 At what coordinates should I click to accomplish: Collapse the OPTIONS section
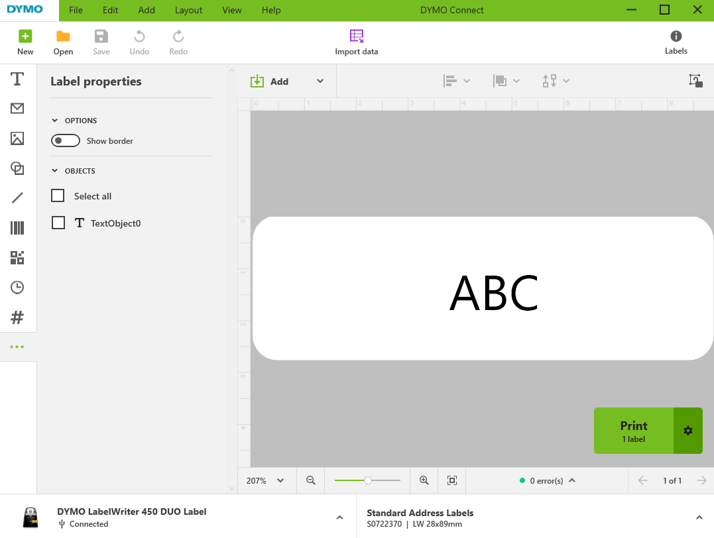pyautogui.click(x=55, y=121)
